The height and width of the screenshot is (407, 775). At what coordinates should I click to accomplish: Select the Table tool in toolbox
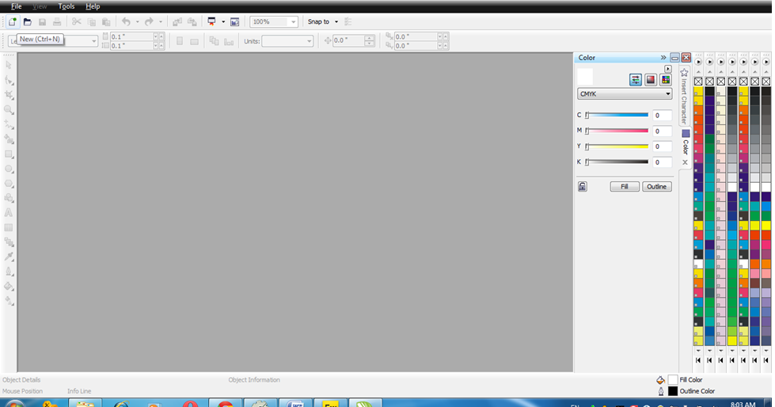[9, 227]
